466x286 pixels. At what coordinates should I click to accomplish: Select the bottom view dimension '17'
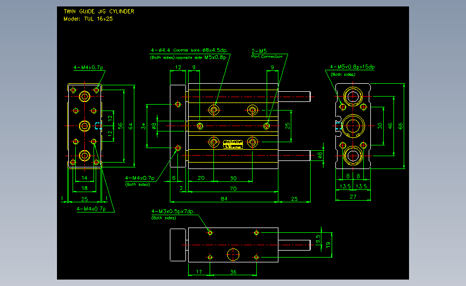199,272
